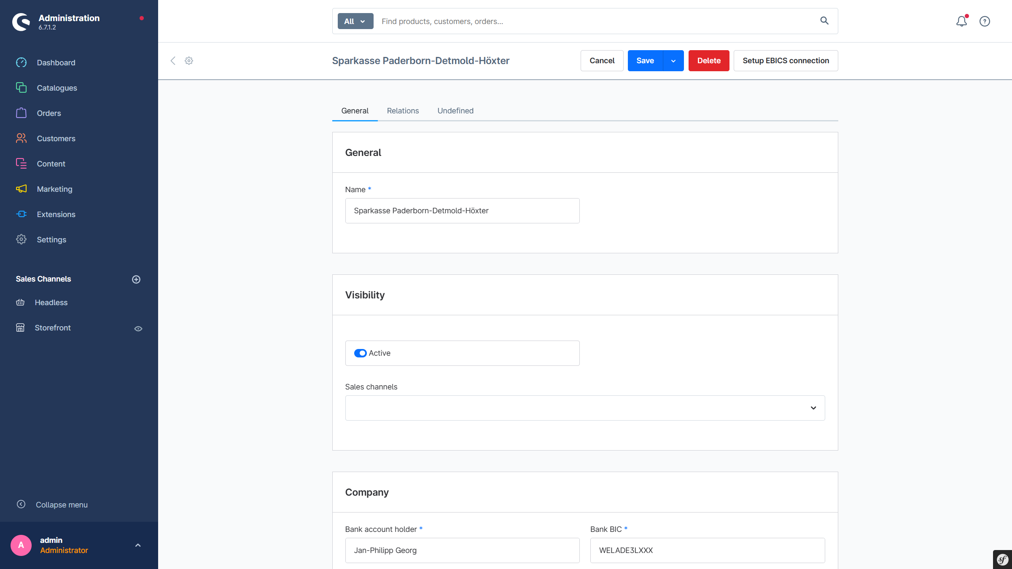Click the red Delete button
This screenshot has height=569, width=1012.
[x=708, y=61]
